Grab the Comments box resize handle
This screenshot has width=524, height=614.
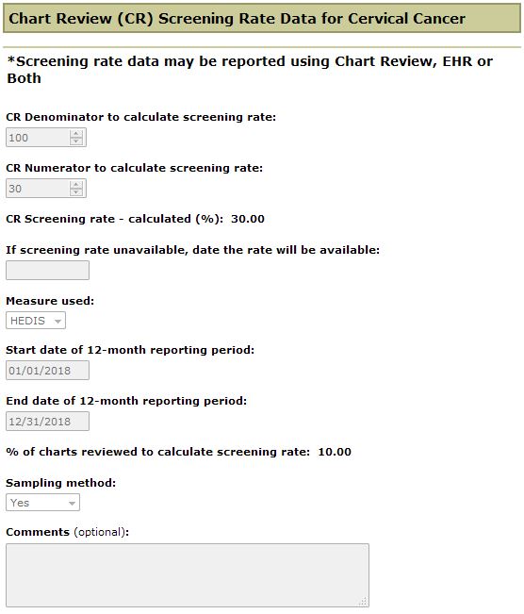click(364, 602)
